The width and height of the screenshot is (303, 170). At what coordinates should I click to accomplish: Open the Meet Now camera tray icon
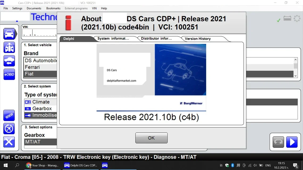tap(244, 165)
